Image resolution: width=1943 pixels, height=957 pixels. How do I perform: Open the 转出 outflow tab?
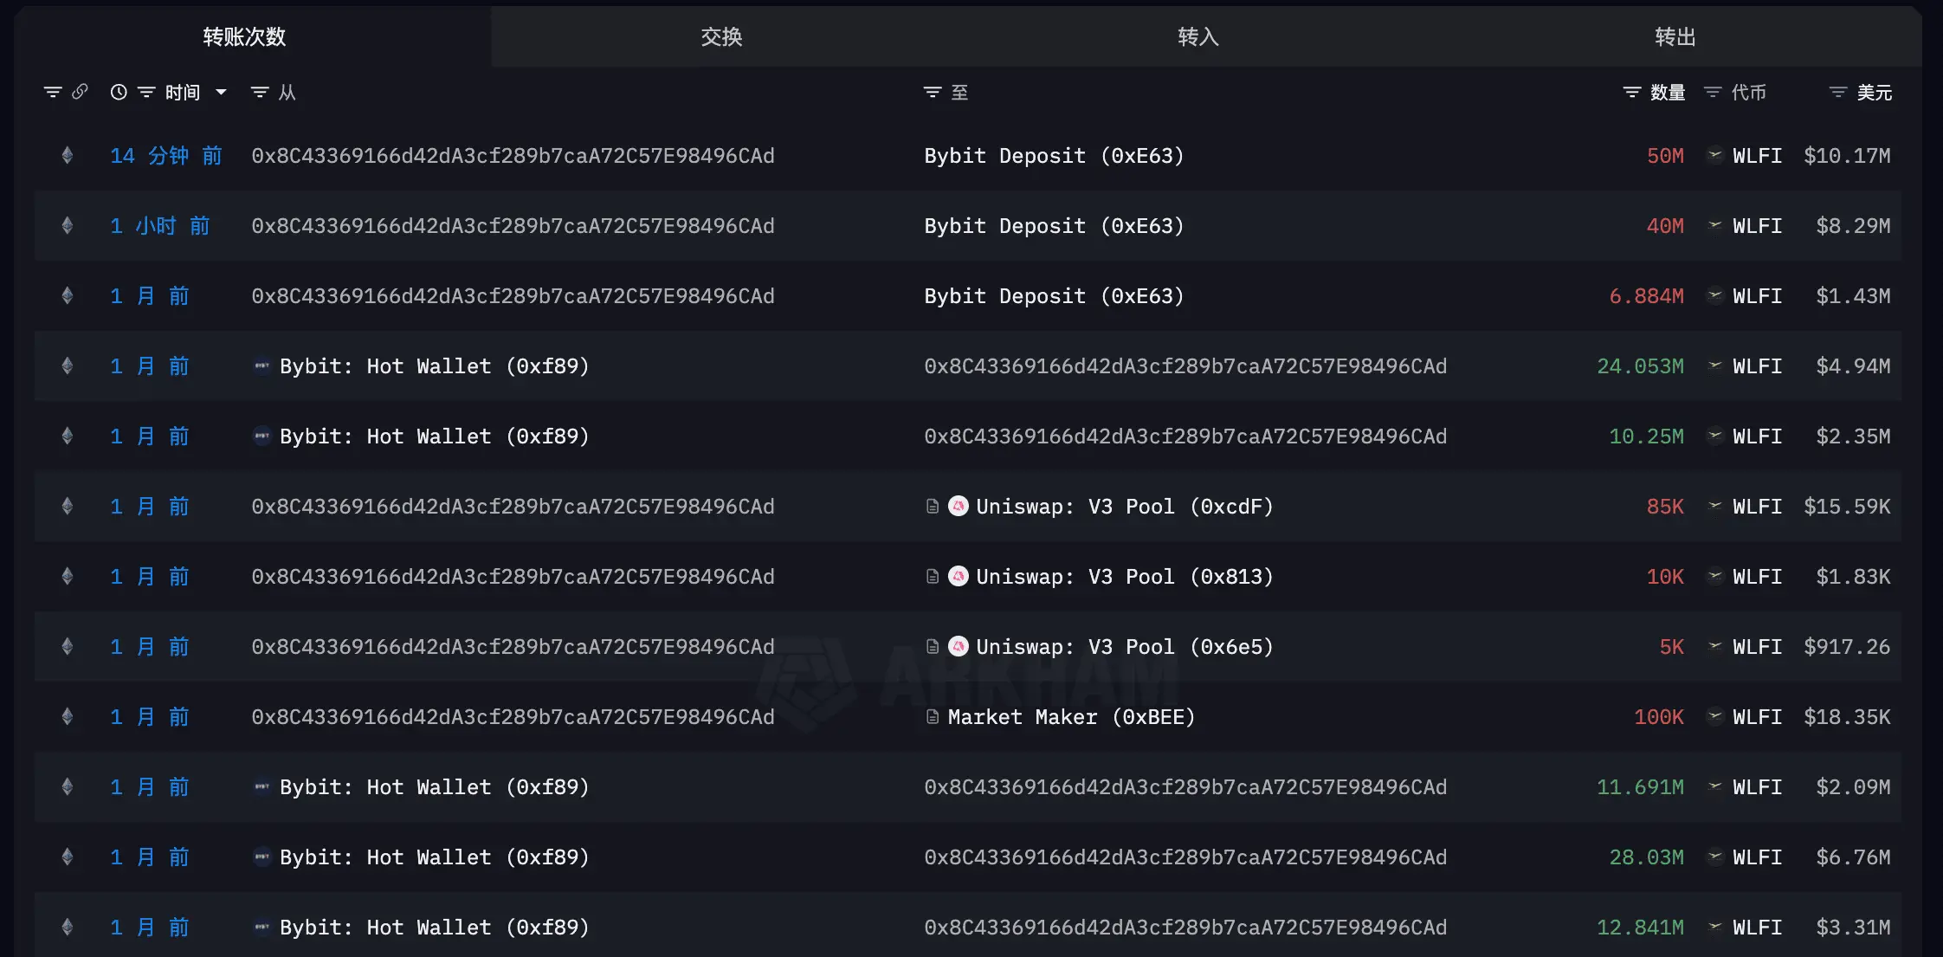1675,36
